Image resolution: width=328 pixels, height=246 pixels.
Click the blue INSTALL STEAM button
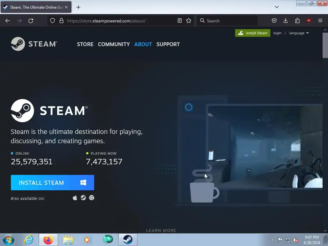pyautogui.click(x=53, y=183)
